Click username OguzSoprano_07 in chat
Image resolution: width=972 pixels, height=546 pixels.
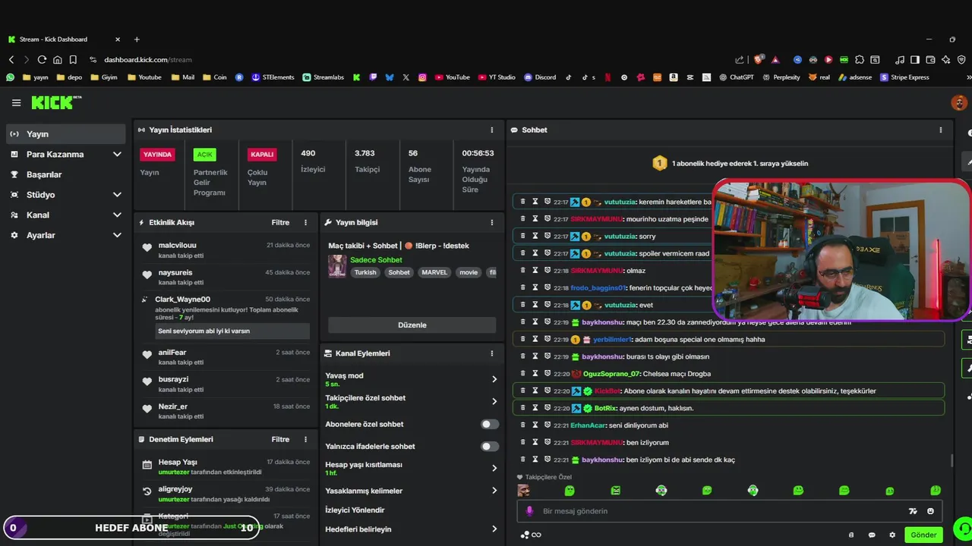point(611,374)
